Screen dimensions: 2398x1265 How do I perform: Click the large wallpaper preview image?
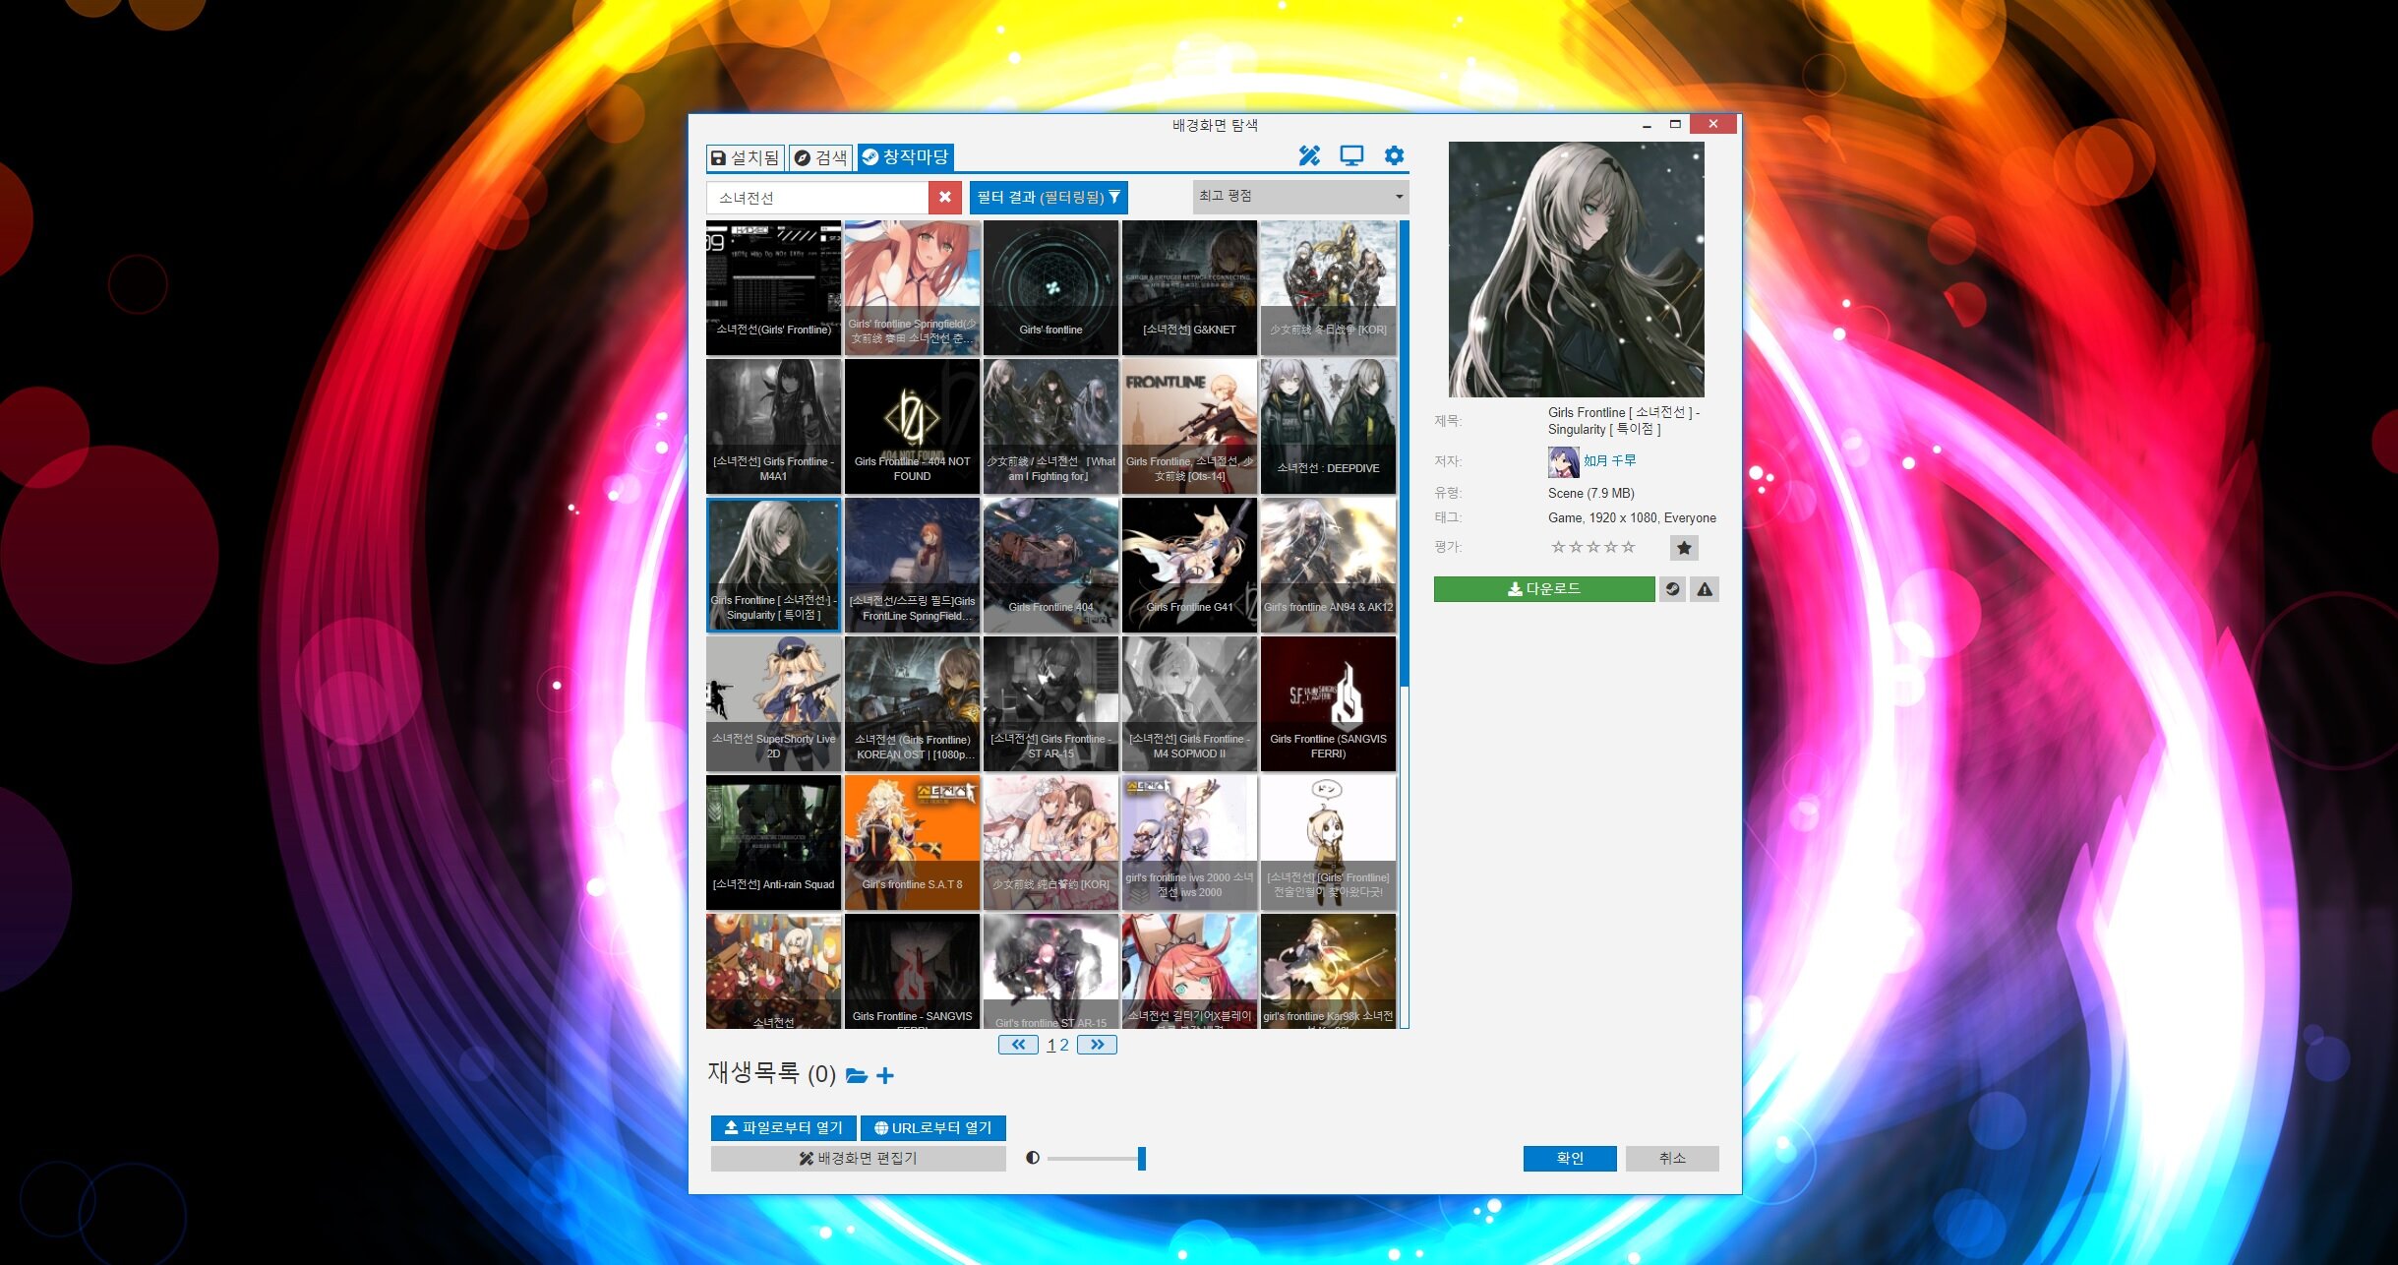click(x=1577, y=270)
